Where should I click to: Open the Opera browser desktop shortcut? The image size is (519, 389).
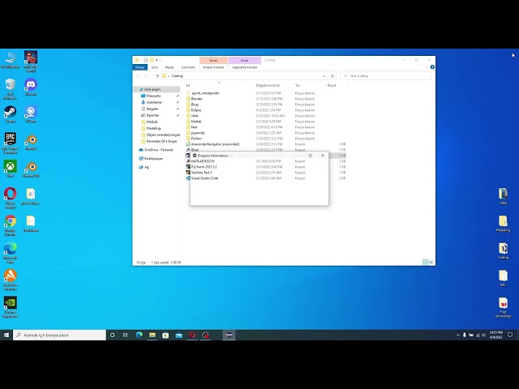(x=11, y=198)
